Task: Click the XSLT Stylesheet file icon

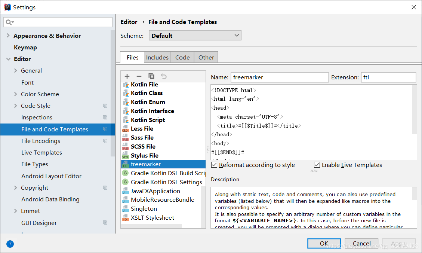Action: click(126, 218)
